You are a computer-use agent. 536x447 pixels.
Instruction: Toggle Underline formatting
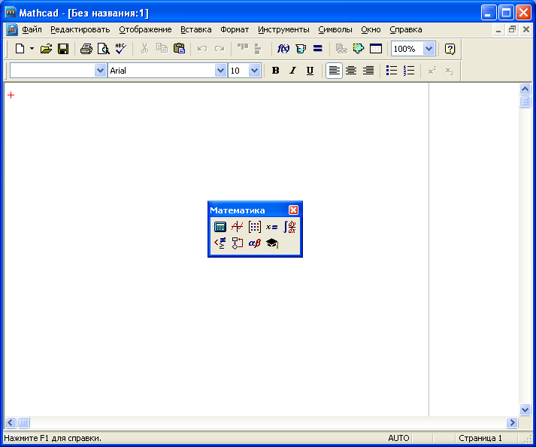point(310,71)
